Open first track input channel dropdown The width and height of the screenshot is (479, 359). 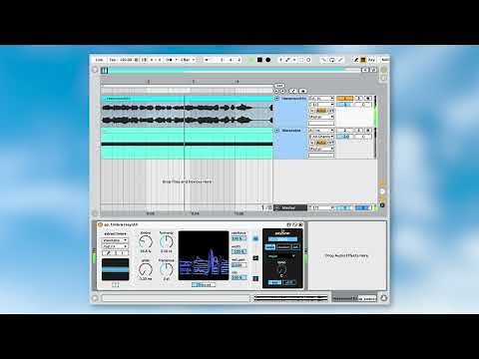pyautogui.click(x=321, y=105)
